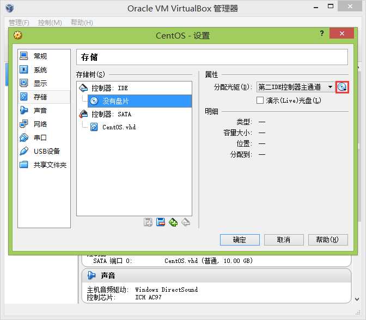This screenshot has width=366, height=320.
Task: Open the 显示 settings icon
Action: tap(24, 83)
